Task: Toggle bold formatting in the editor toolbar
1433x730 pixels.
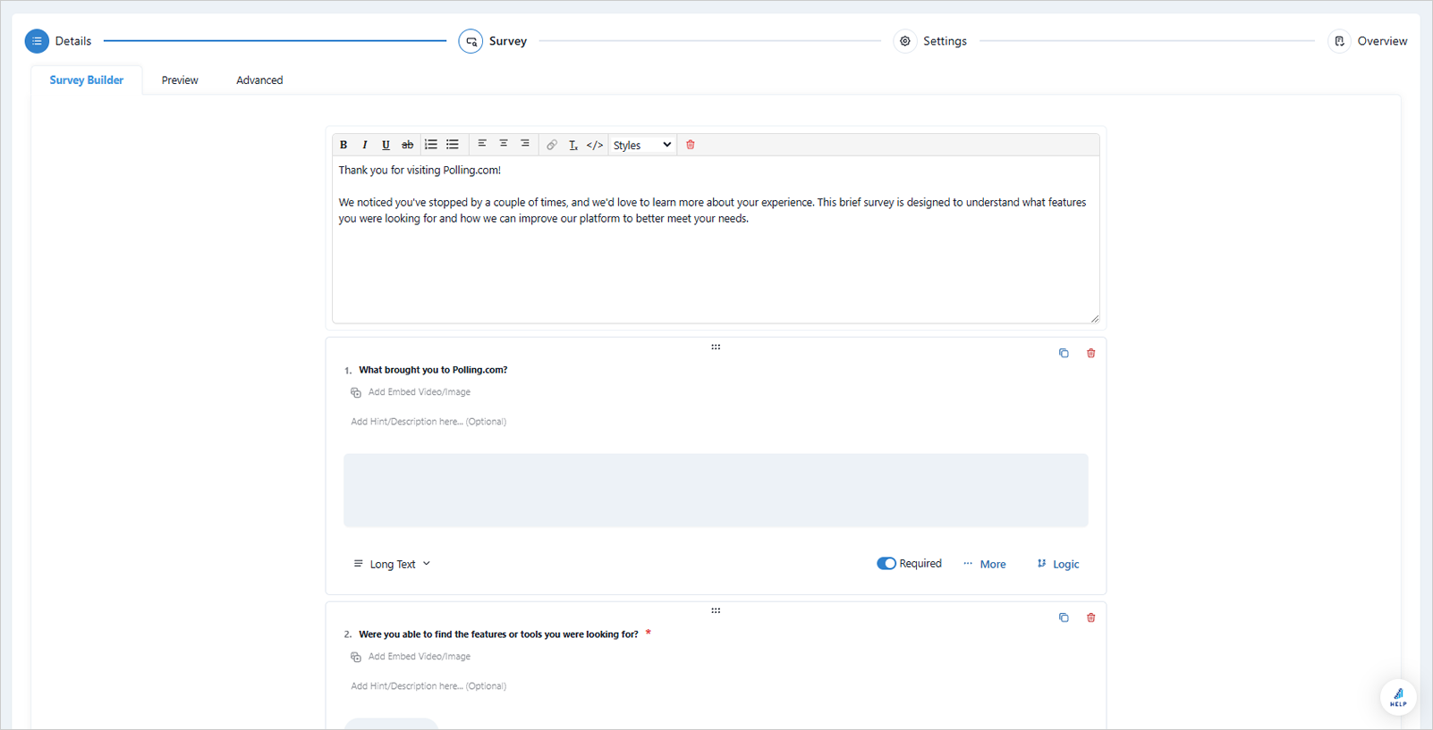Action: [x=343, y=145]
